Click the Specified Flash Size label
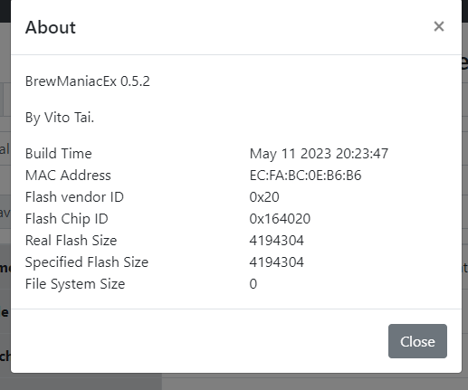This screenshot has width=468, height=390. (87, 262)
